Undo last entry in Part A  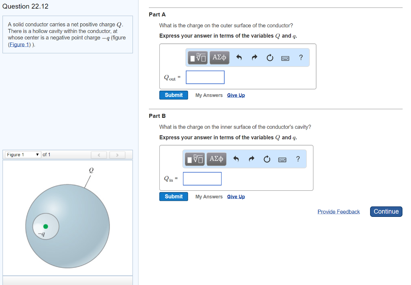239,58
